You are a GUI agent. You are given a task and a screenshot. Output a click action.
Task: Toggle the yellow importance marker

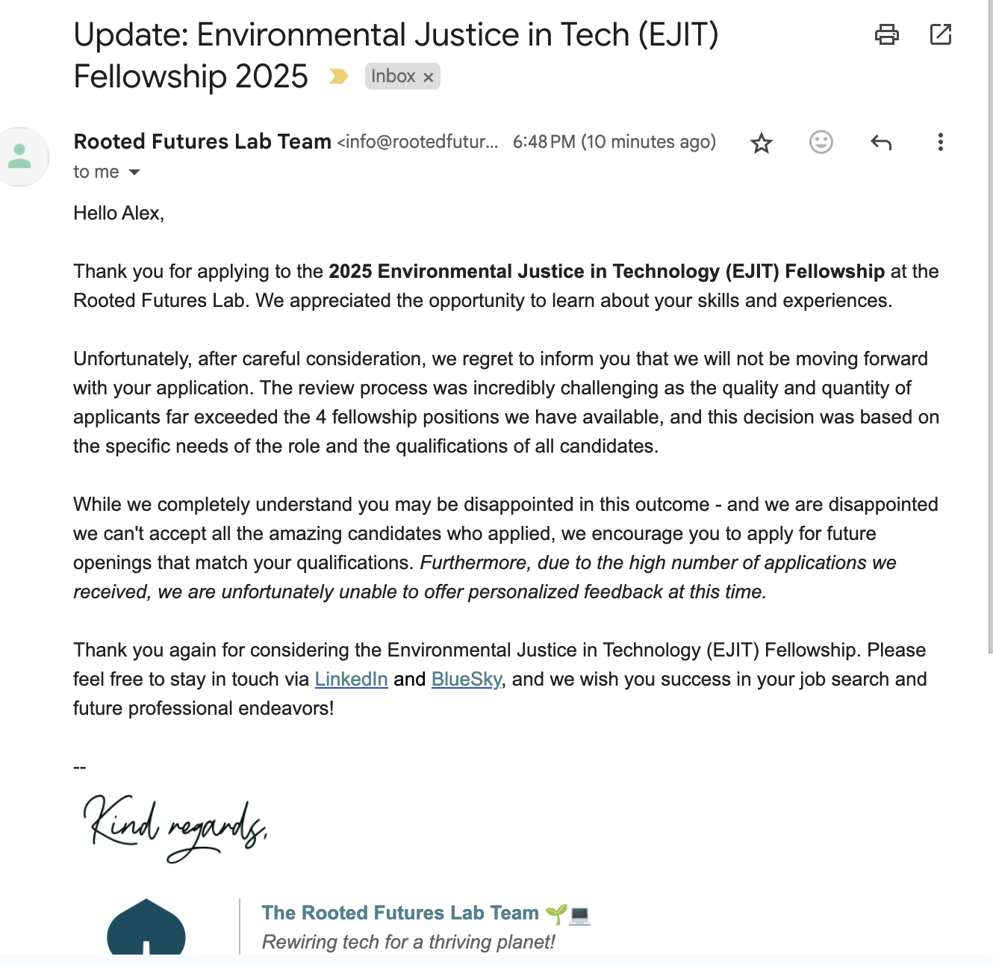point(339,76)
